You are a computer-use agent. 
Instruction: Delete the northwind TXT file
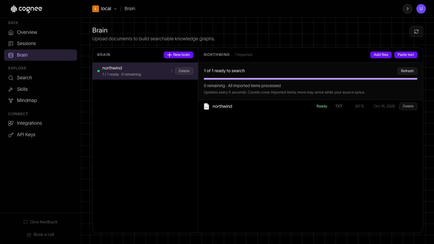[x=408, y=106]
